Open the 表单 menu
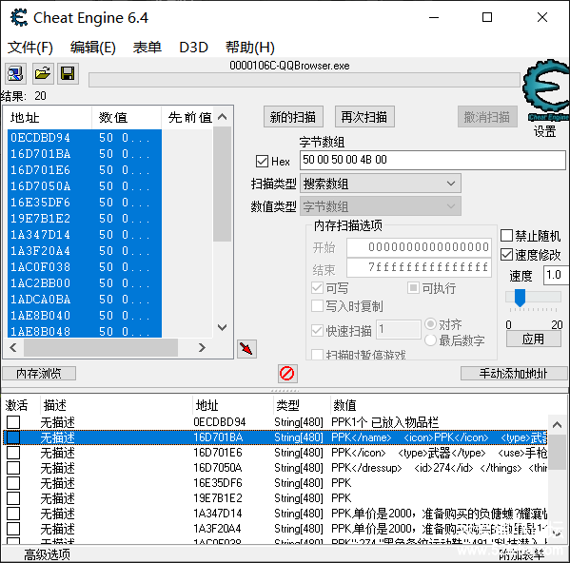 147,48
